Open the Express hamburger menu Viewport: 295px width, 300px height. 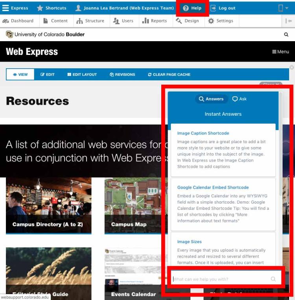(15, 8)
